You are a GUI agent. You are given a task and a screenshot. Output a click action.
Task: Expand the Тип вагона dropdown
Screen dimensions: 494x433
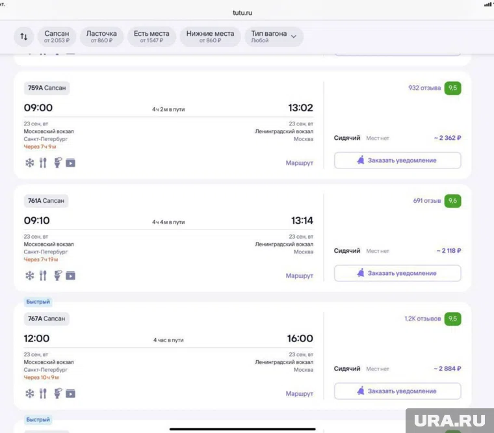[x=274, y=37]
